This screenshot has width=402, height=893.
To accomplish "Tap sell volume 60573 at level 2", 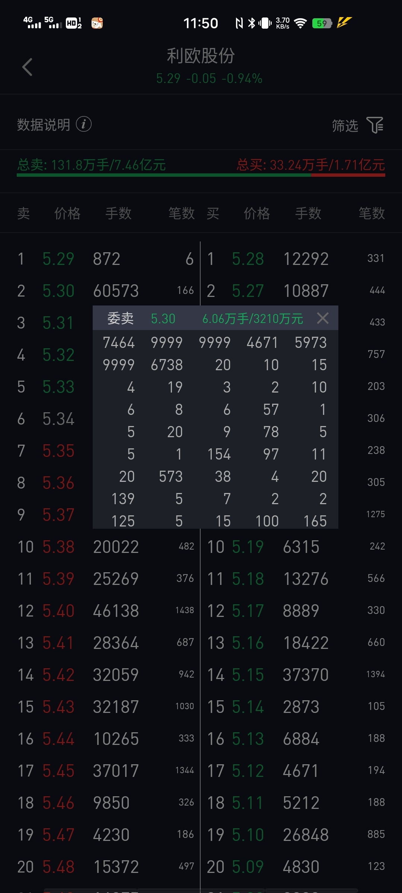I will pyautogui.click(x=116, y=291).
